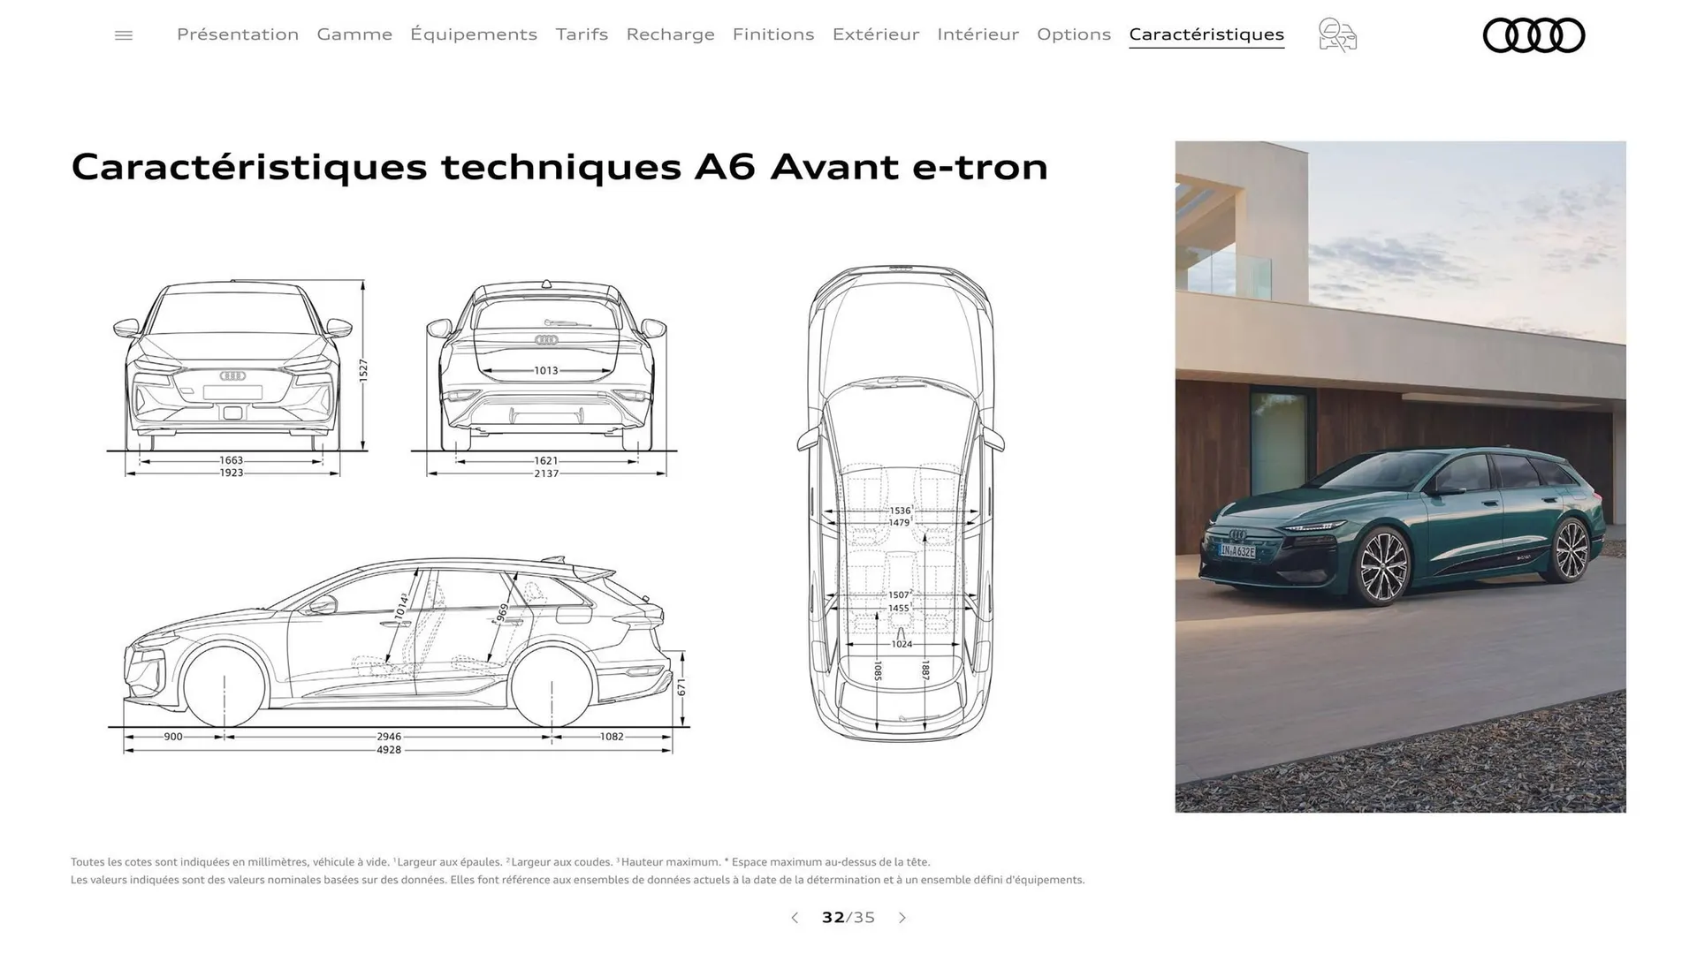Click the 32/35 page indicator
1697x954 pixels.
click(848, 918)
